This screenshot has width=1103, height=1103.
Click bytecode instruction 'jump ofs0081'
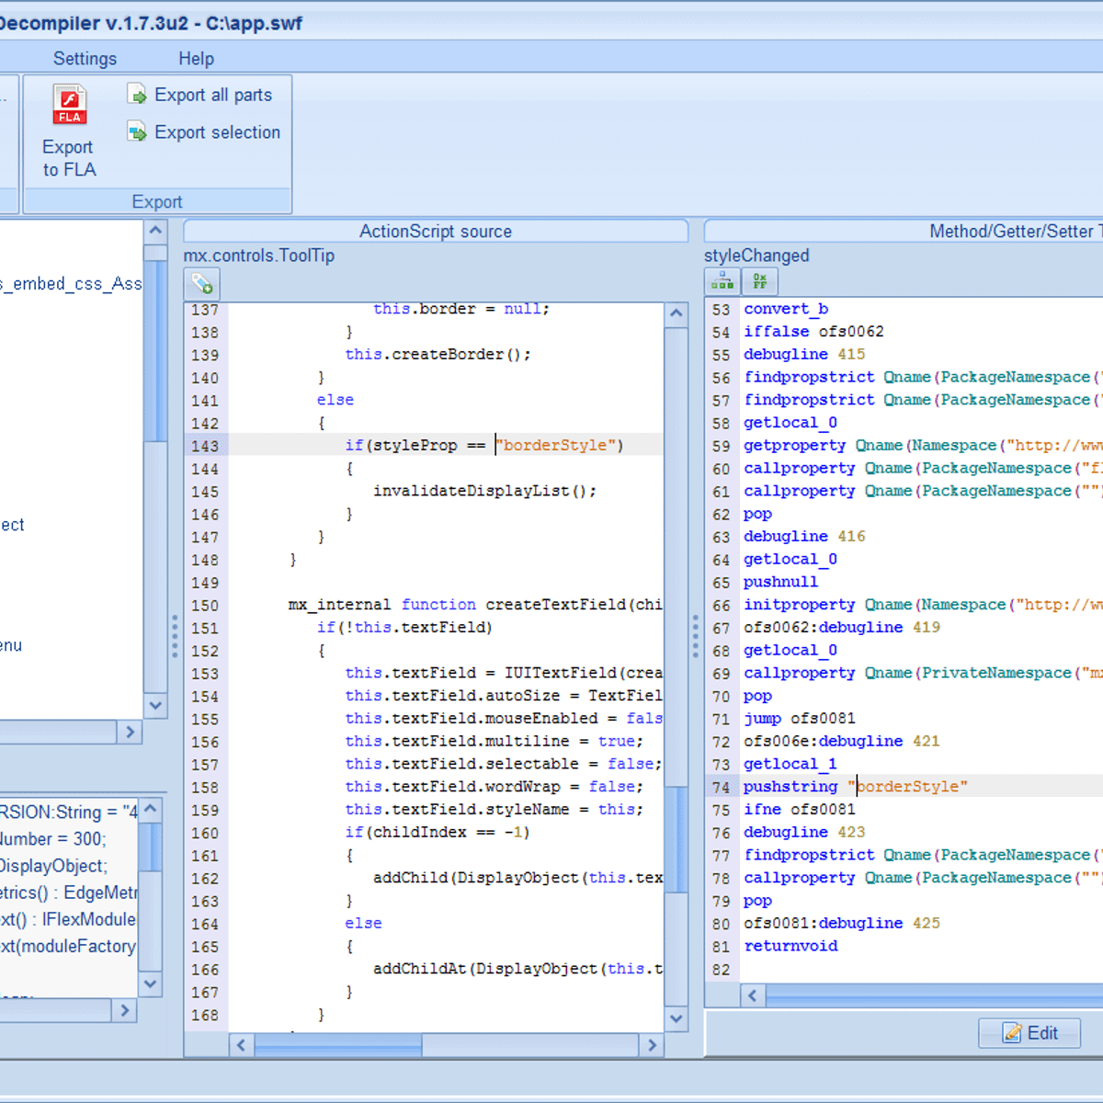(800, 718)
